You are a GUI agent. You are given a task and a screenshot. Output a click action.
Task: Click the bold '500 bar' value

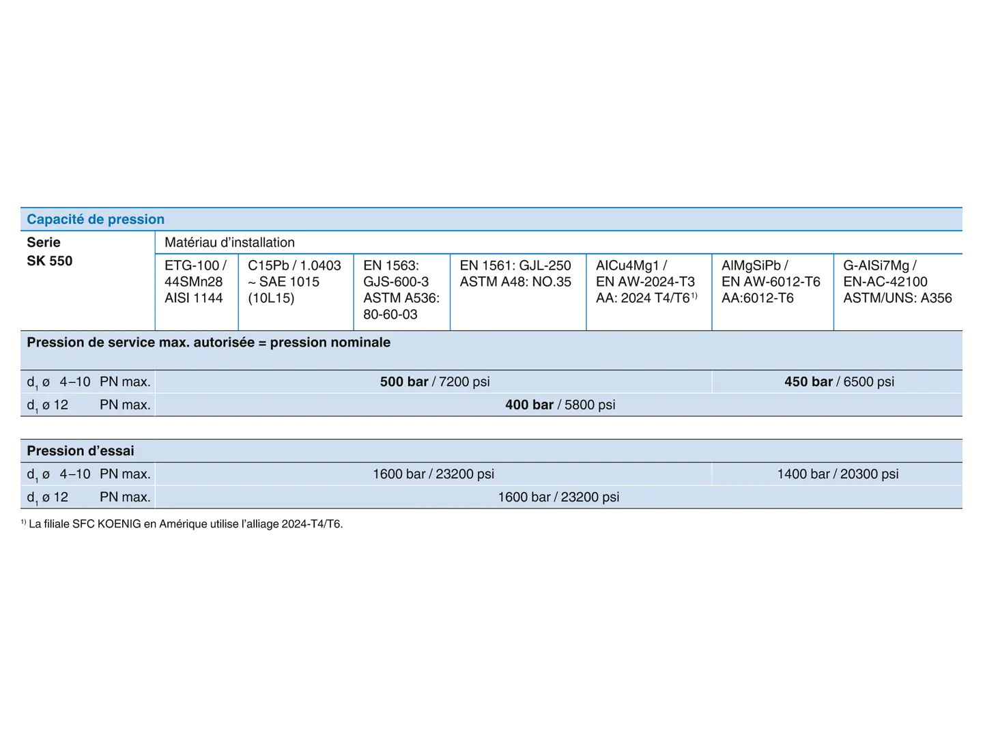[x=404, y=382]
